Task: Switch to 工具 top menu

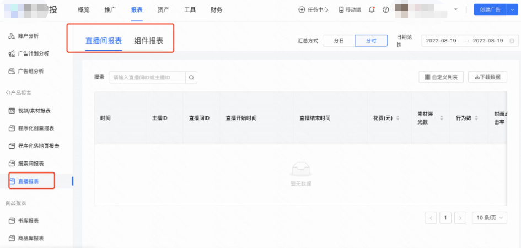Action: point(190,10)
